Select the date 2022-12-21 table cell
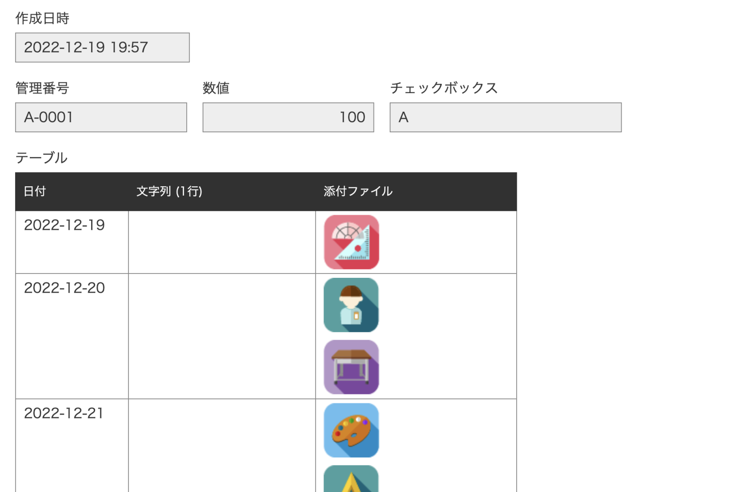Screen dimensions: 753x492 (x=64, y=413)
